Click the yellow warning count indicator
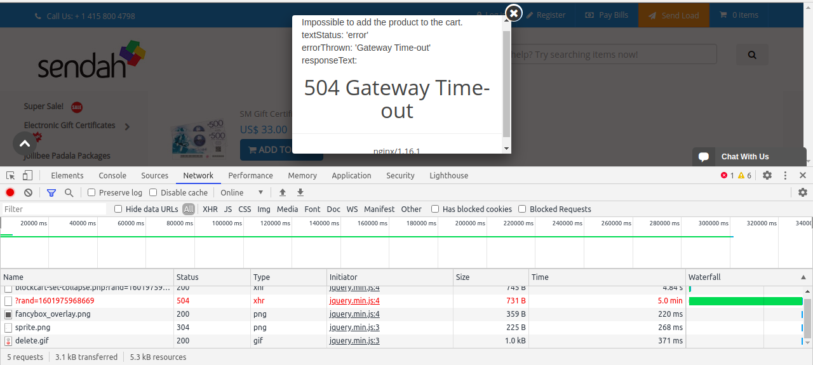This screenshot has width=813, height=365. [x=745, y=175]
